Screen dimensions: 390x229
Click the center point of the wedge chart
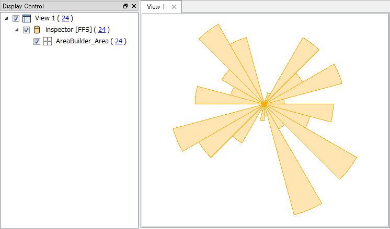[265, 104]
